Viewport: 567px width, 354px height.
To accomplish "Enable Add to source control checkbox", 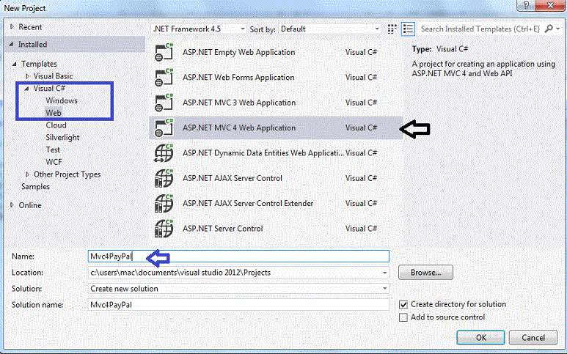I will pos(403,317).
